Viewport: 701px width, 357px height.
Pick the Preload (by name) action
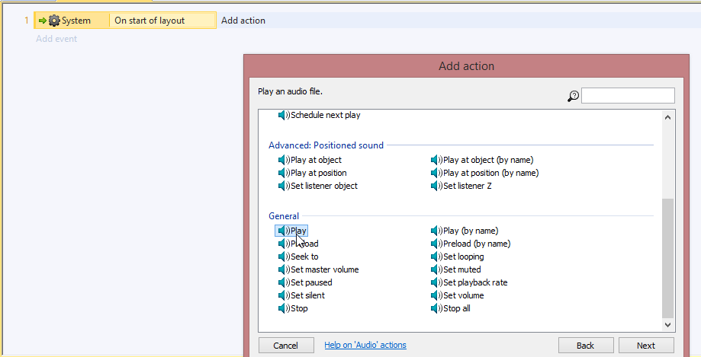point(471,244)
